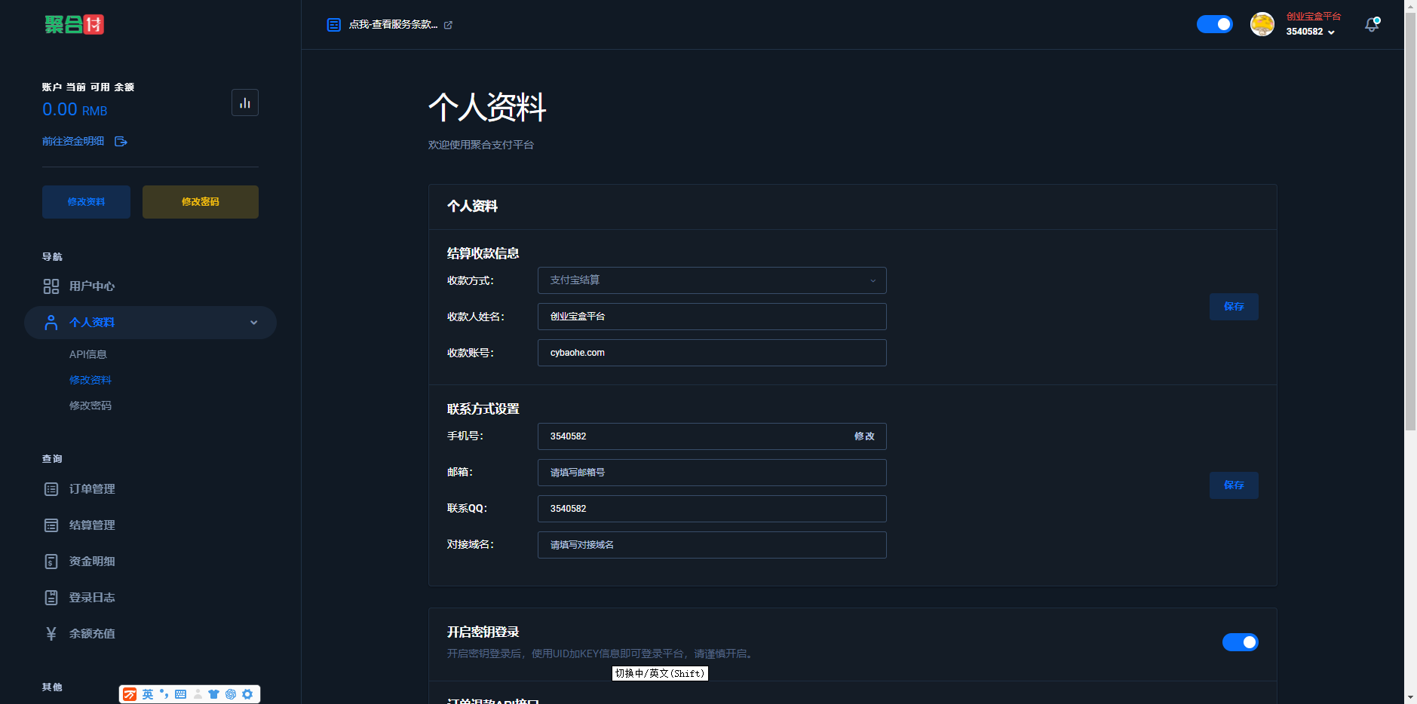Image resolution: width=1417 pixels, height=704 pixels.
Task: Open the 收款方式 payment method dropdown
Action: click(710, 280)
